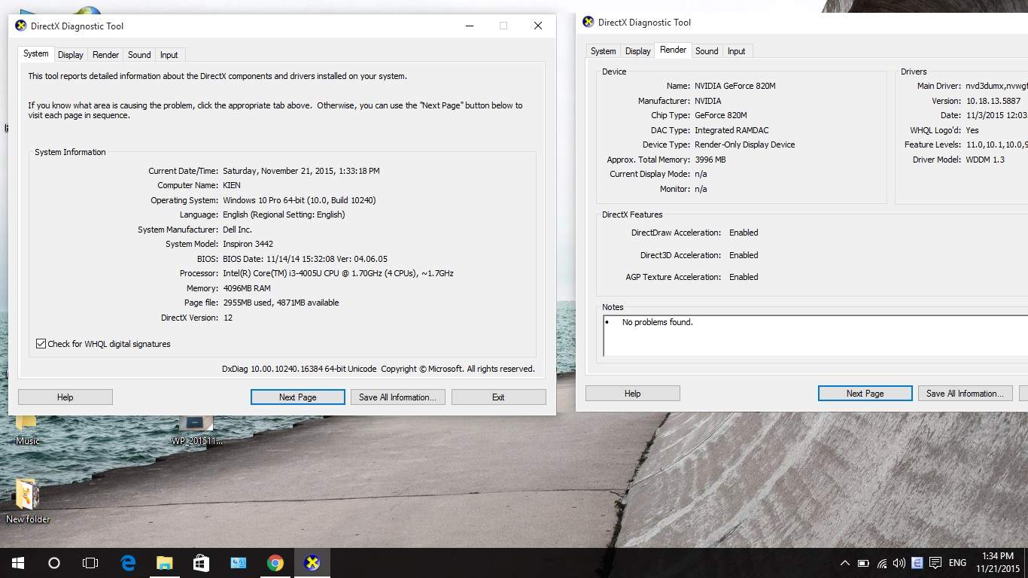The width and height of the screenshot is (1028, 578).
Task: Open File Explorer from the taskbar
Action: click(164, 562)
